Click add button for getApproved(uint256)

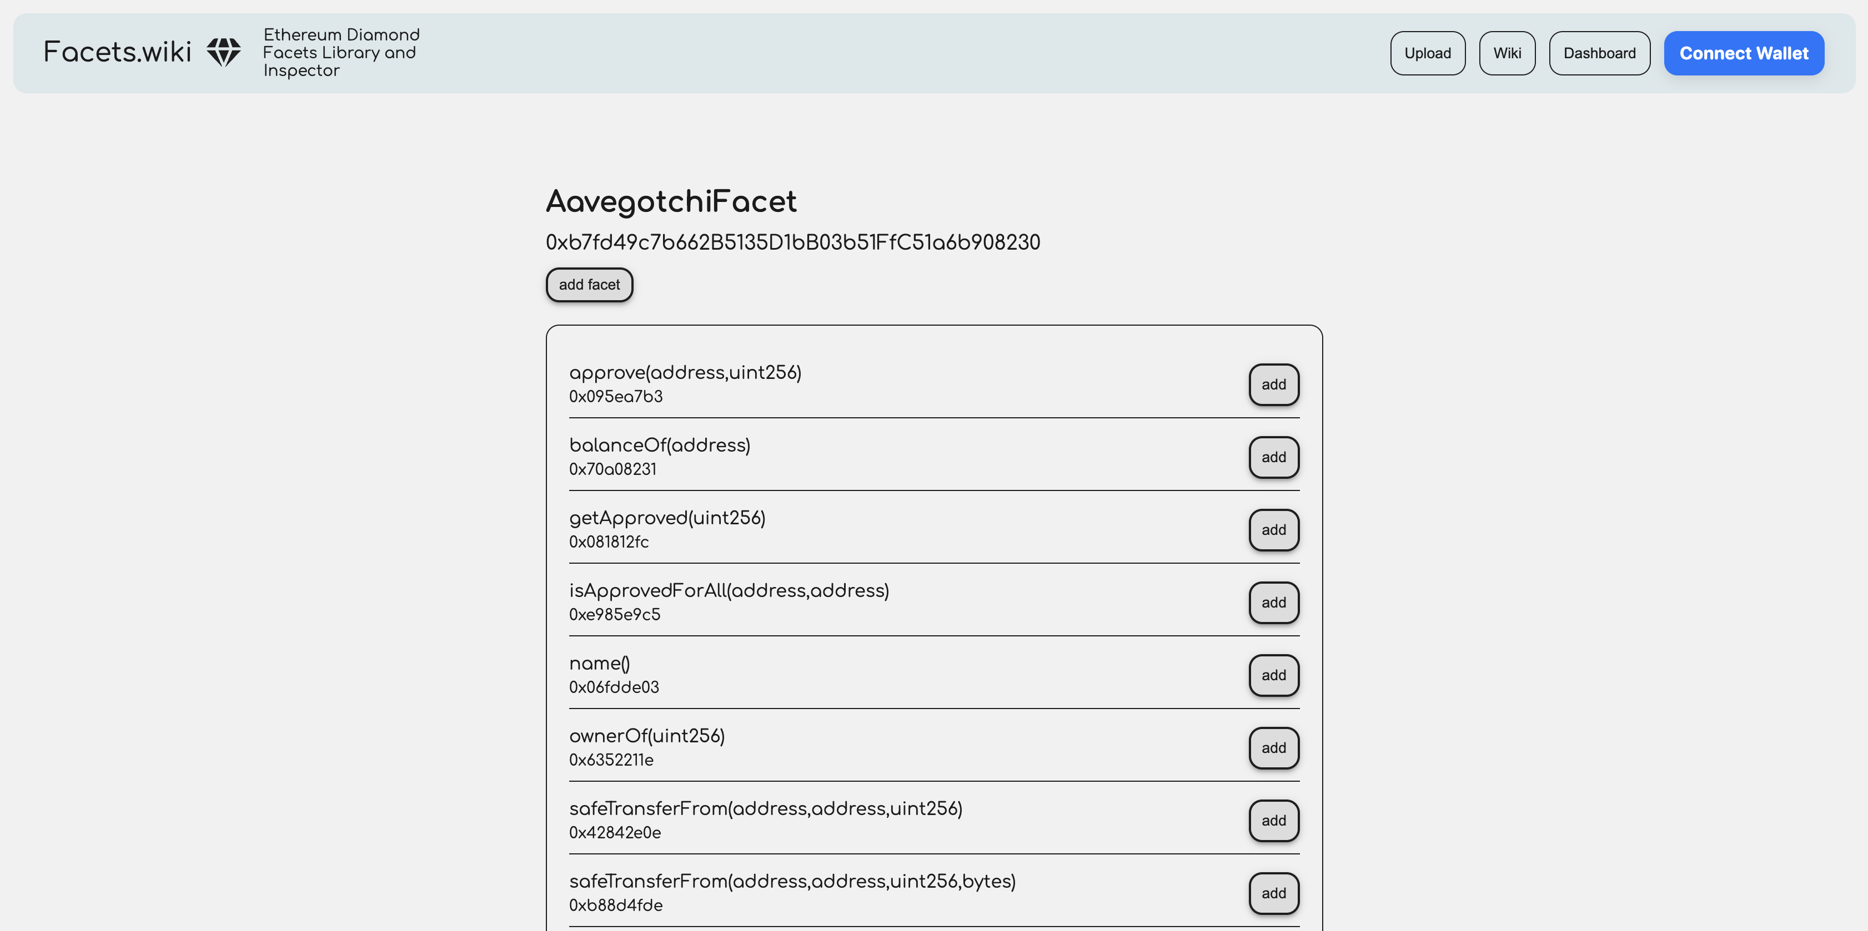1273,529
